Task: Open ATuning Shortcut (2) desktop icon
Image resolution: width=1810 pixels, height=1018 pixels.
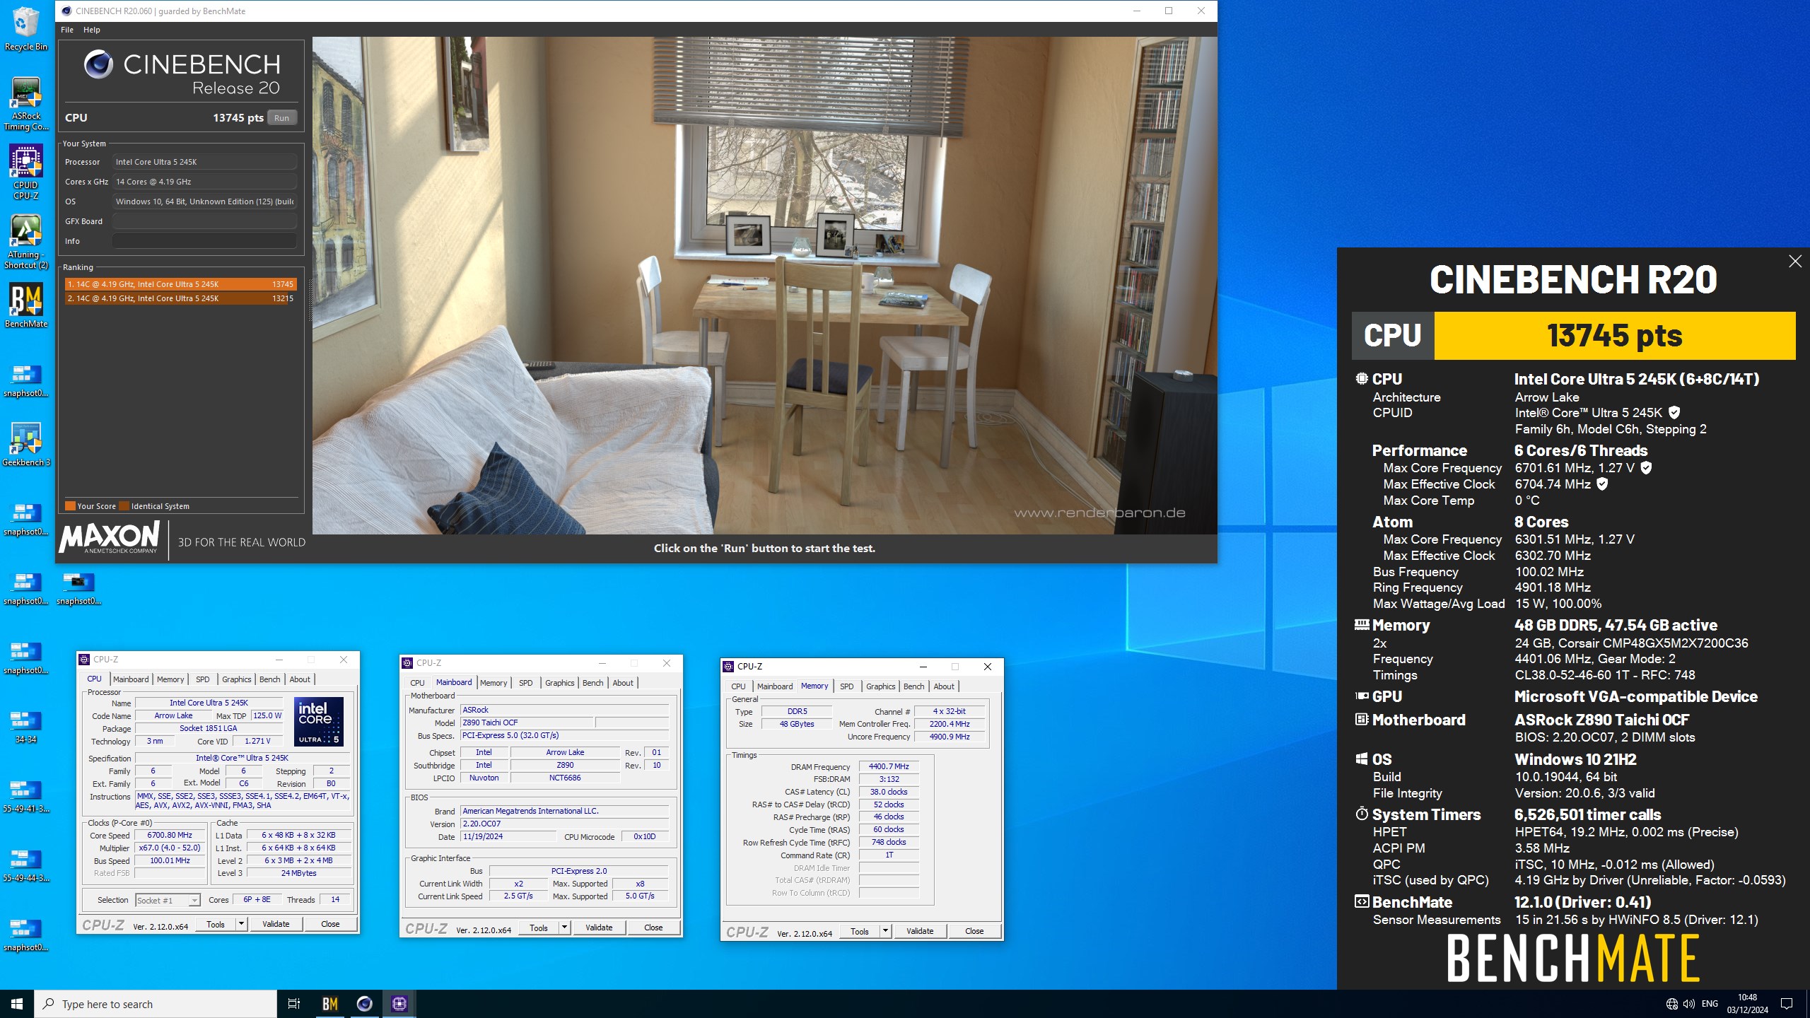Action: pos(25,241)
